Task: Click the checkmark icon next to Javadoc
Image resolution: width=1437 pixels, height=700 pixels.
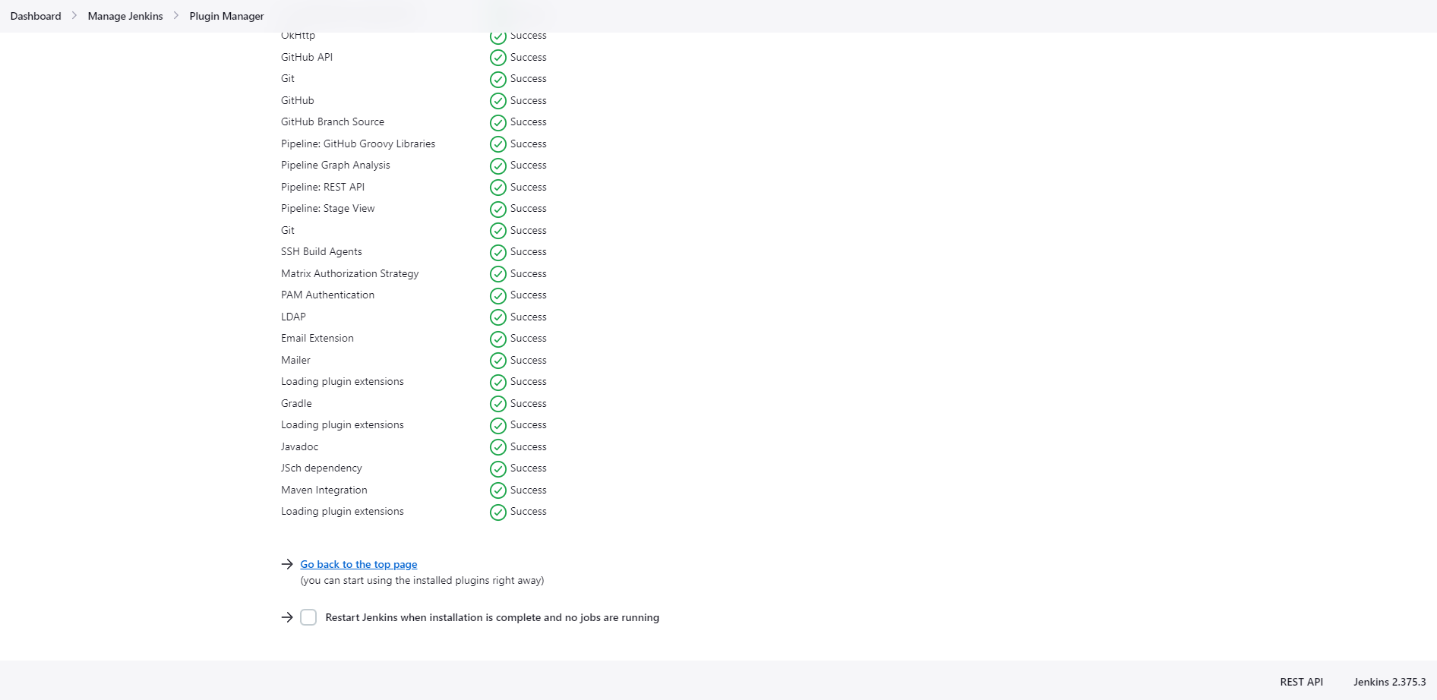Action: coord(498,447)
